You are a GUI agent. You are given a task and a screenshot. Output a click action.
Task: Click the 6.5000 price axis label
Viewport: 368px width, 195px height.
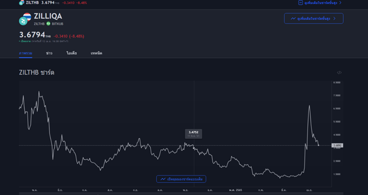(x=336, y=109)
